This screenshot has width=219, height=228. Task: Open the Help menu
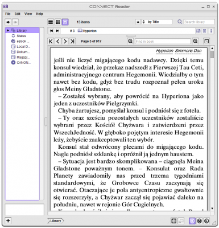pyautogui.click(x=39, y=14)
